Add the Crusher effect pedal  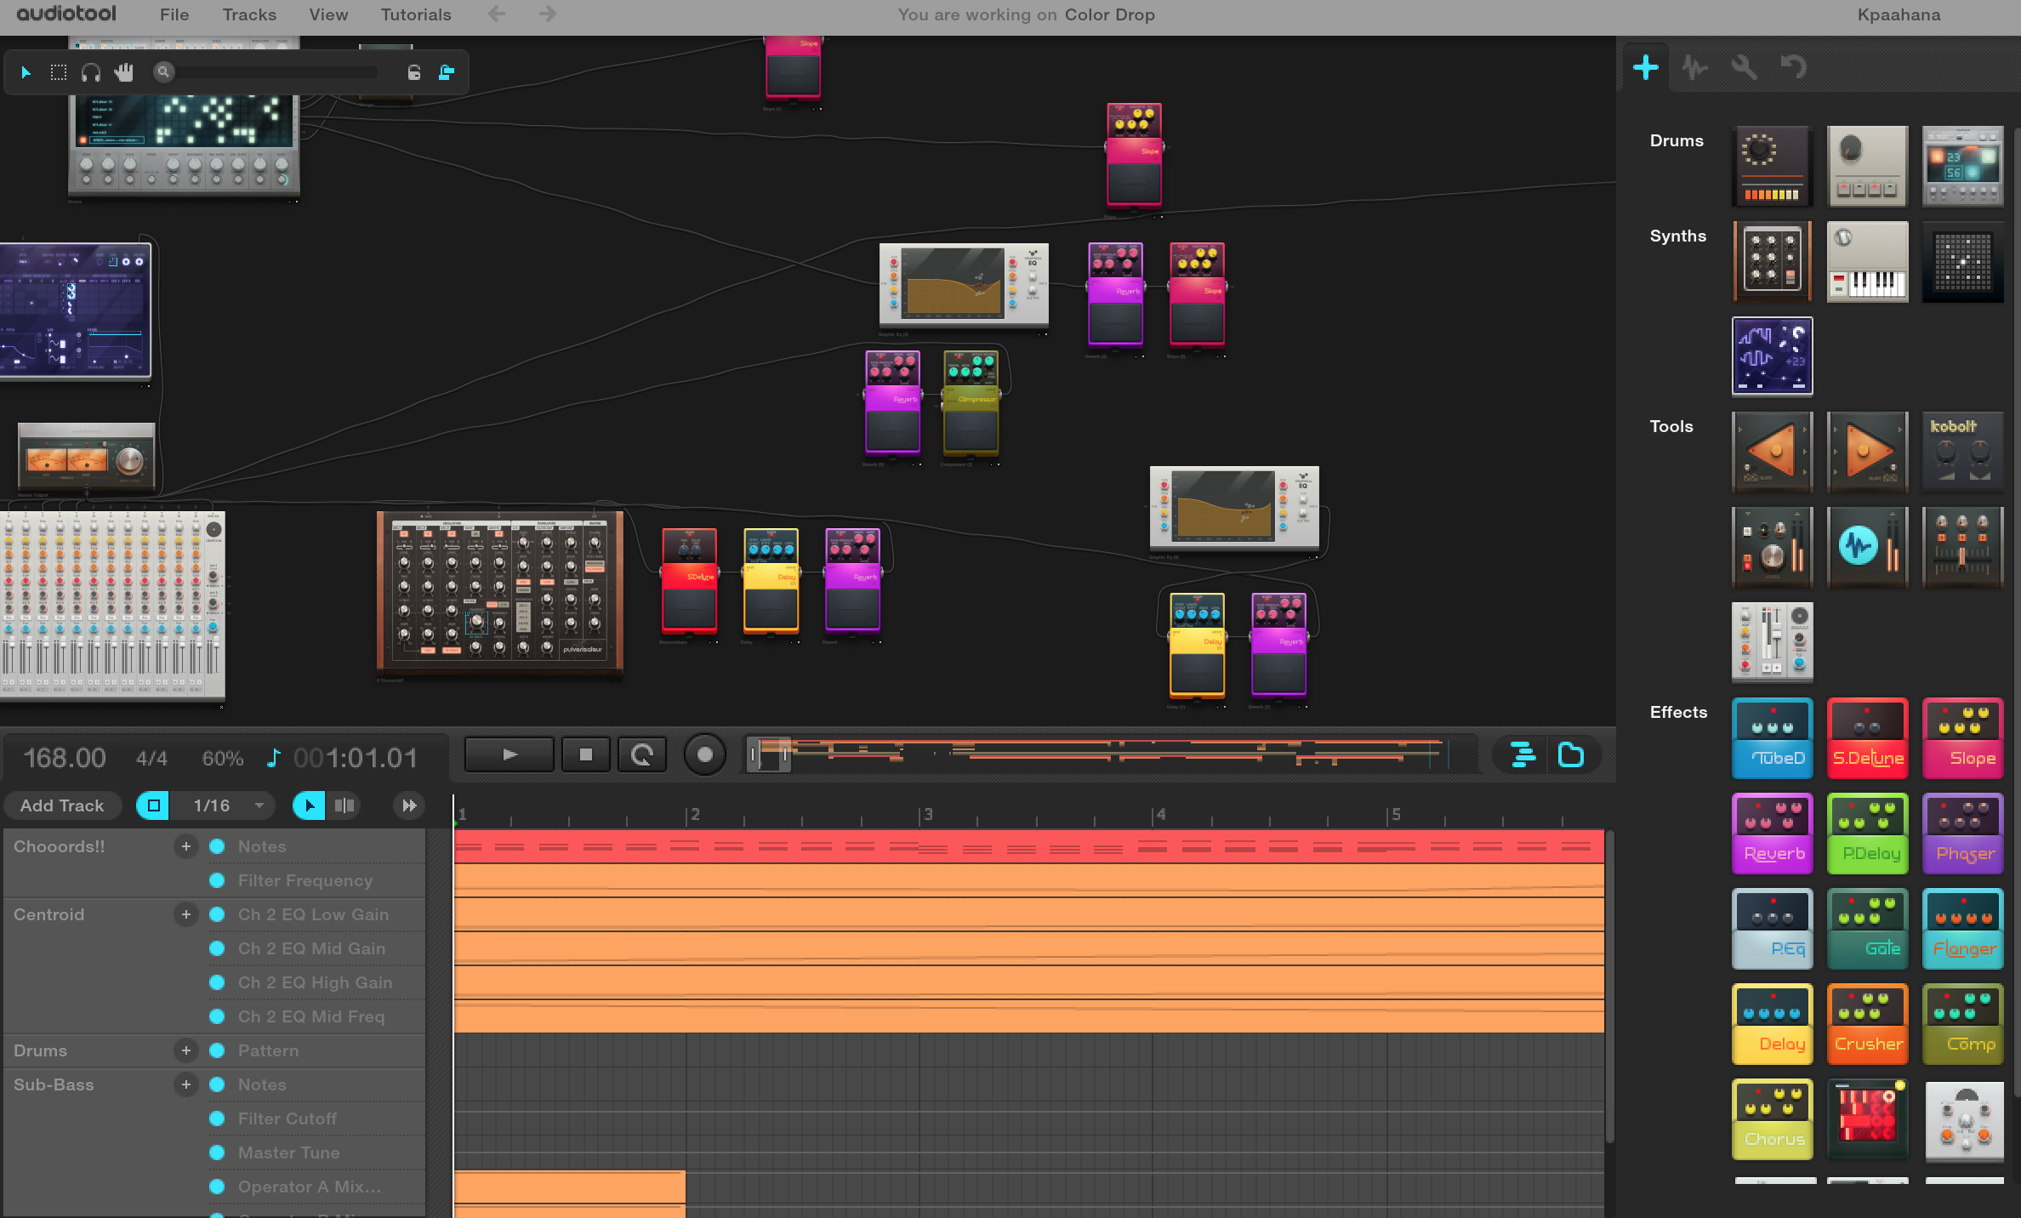click(1868, 1024)
